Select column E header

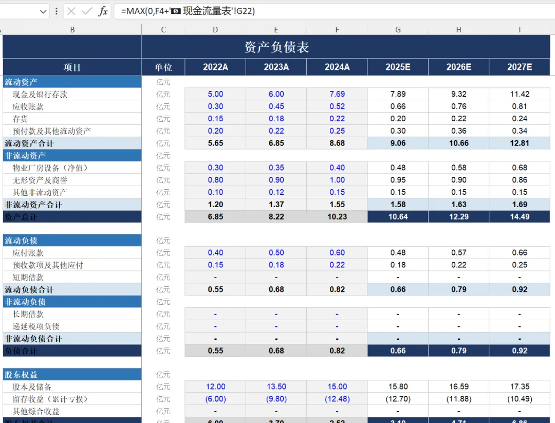click(276, 30)
